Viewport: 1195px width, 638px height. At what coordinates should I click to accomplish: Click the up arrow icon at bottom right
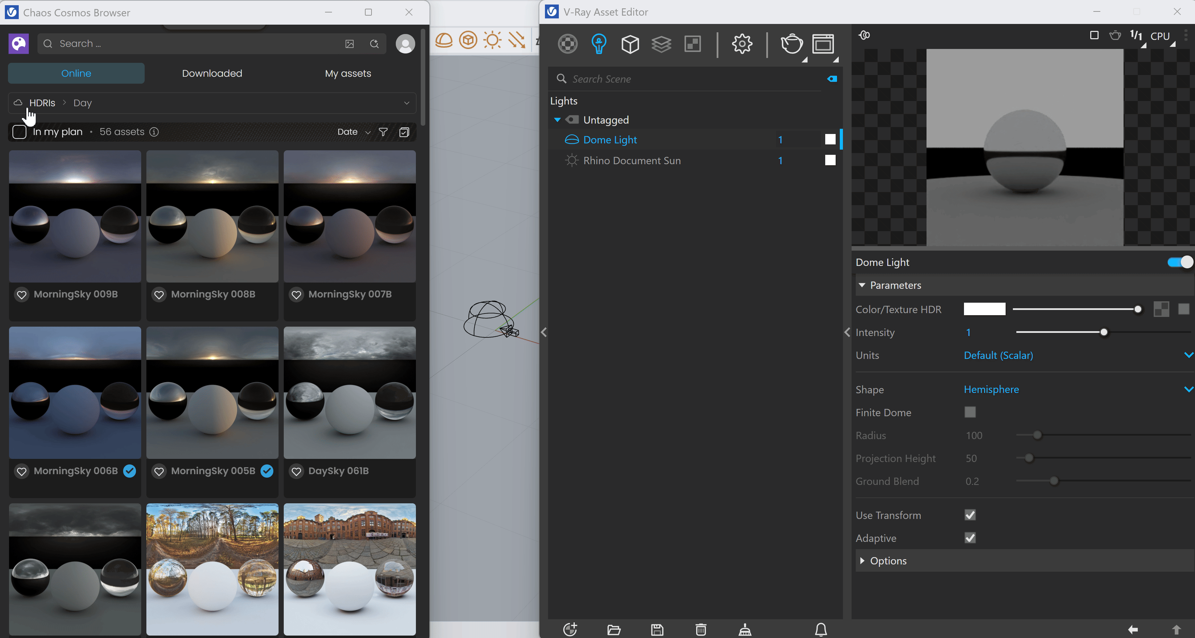point(1177,629)
